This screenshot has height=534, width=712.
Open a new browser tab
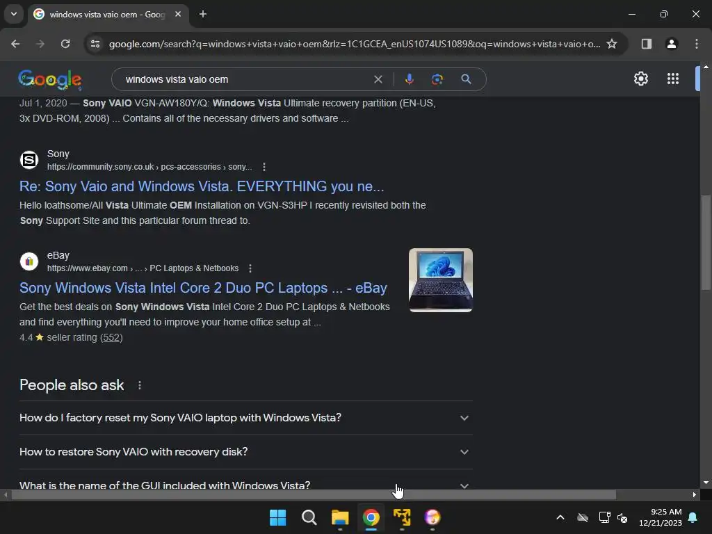(202, 15)
